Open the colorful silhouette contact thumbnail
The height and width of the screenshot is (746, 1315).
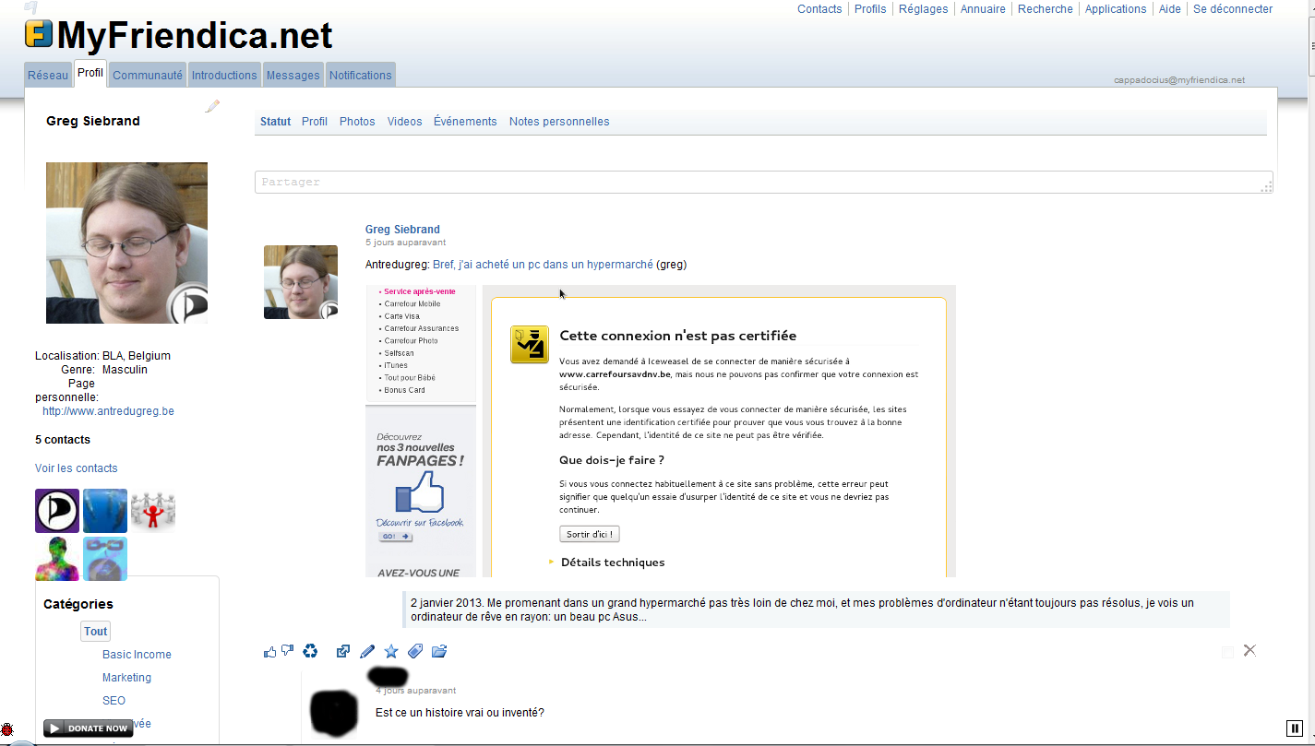[57, 559]
